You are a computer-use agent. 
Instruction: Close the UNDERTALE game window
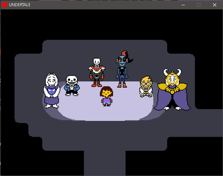point(215,5)
